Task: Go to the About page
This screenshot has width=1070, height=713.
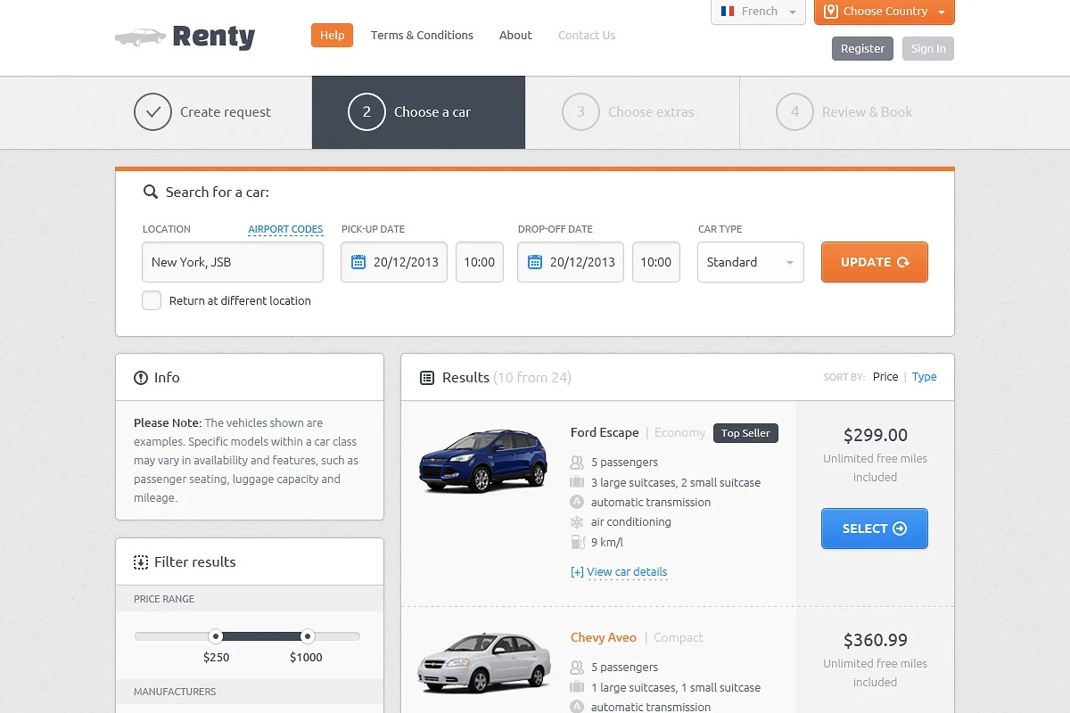Action: pyautogui.click(x=515, y=36)
